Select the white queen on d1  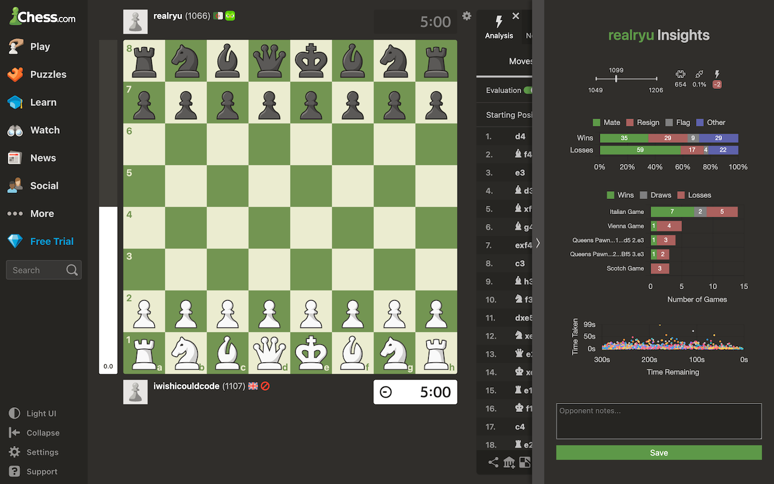pyautogui.click(x=269, y=353)
